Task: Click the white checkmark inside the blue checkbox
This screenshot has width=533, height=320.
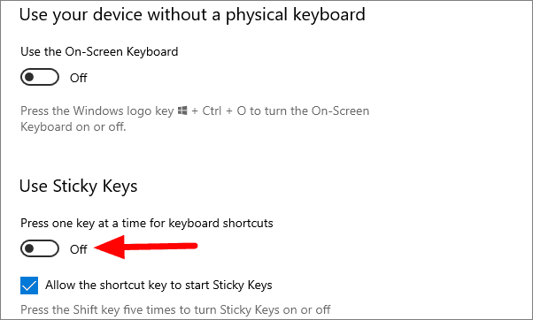Action: click(29, 286)
